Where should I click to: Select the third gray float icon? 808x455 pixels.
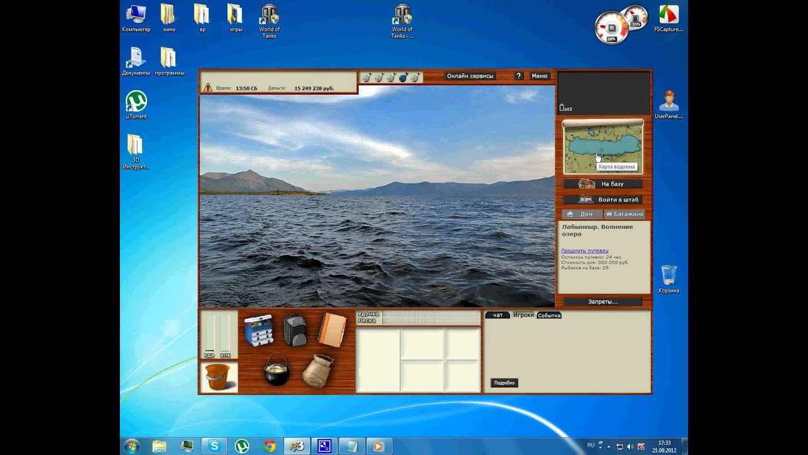[x=391, y=77]
